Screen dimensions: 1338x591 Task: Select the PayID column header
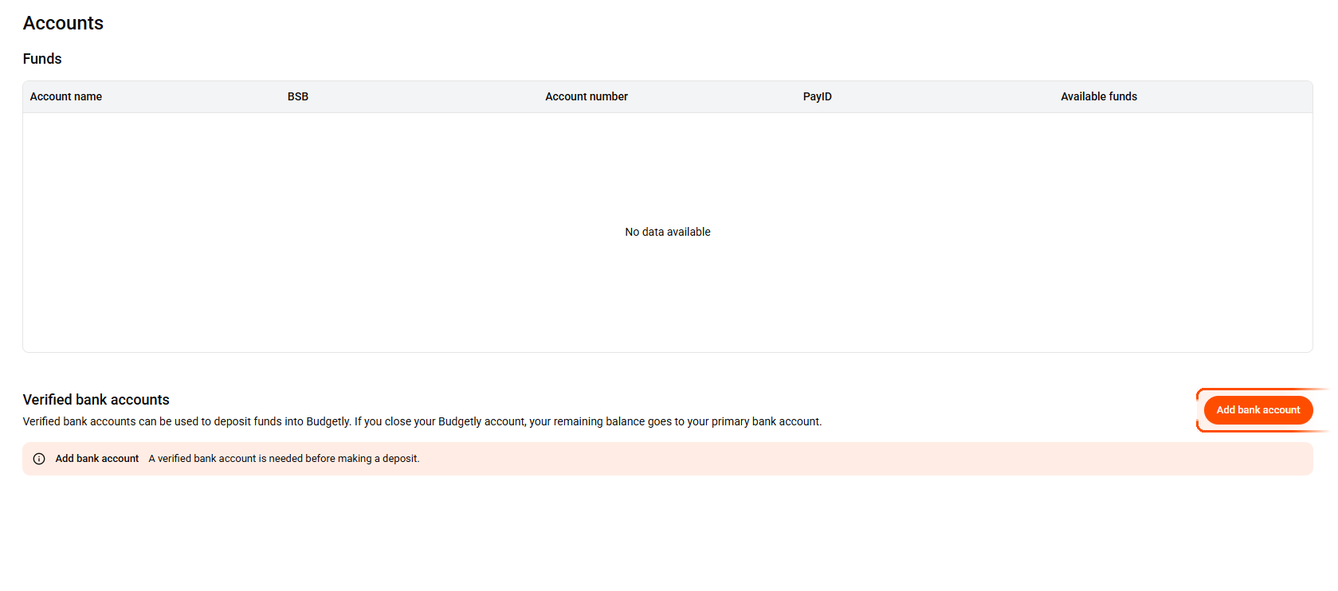click(x=817, y=96)
